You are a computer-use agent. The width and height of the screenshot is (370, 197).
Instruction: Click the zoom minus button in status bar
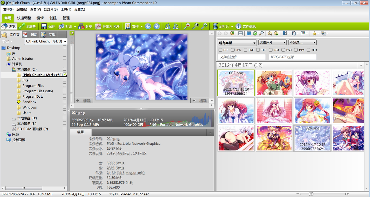click(x=298, y=194)
